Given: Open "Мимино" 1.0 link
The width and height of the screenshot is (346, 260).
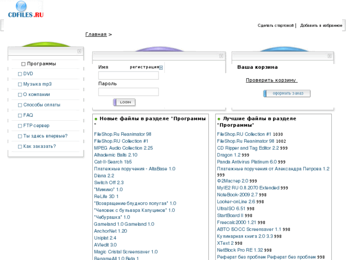Looking at the screenshot, I should (109, 189).
